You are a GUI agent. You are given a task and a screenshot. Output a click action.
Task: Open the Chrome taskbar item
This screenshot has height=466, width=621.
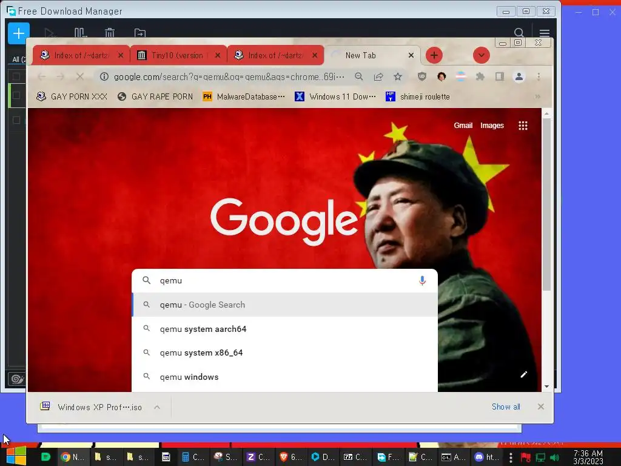coord(73,457)
